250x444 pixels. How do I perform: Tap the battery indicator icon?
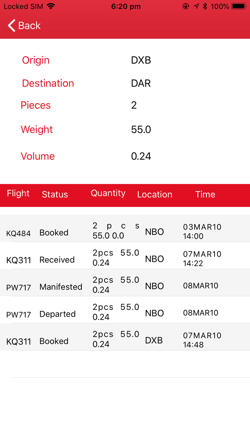[238, 6]
